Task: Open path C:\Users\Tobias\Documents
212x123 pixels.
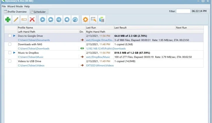Action: [34, 40]
